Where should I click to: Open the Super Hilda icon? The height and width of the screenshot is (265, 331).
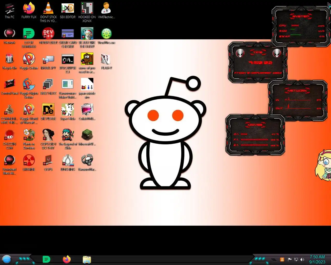68,112
